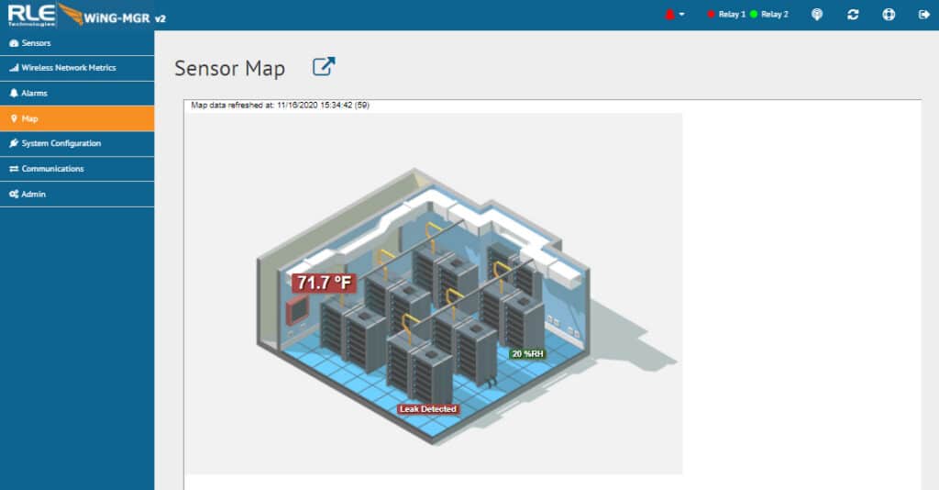Select System Configuration in sidebar
The image size is (939, 490).
(61, 143)
